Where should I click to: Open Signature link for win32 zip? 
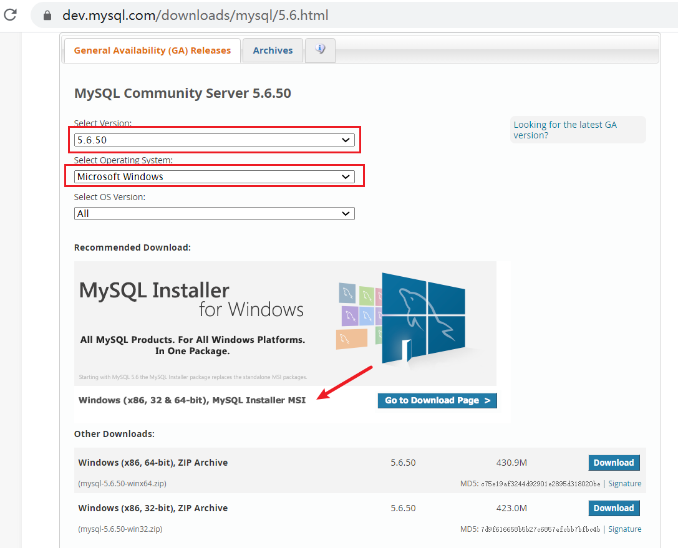tap(625, 529)
